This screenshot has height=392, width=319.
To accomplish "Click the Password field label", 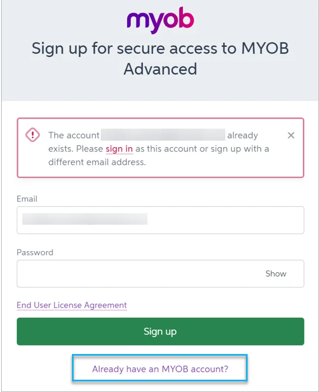I will pyautogui.click(x=35, y=252).
